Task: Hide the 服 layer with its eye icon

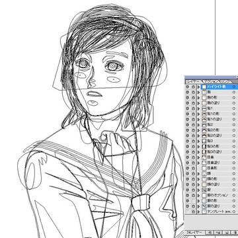Action: point(187,190)
